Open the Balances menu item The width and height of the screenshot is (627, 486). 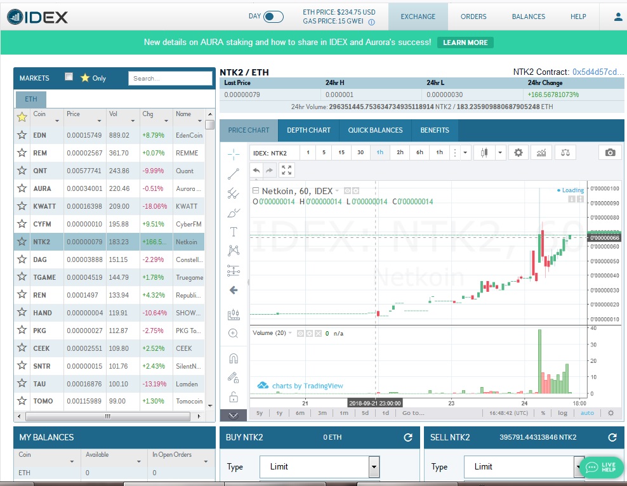pyautogui.click(x=528, y=16)
